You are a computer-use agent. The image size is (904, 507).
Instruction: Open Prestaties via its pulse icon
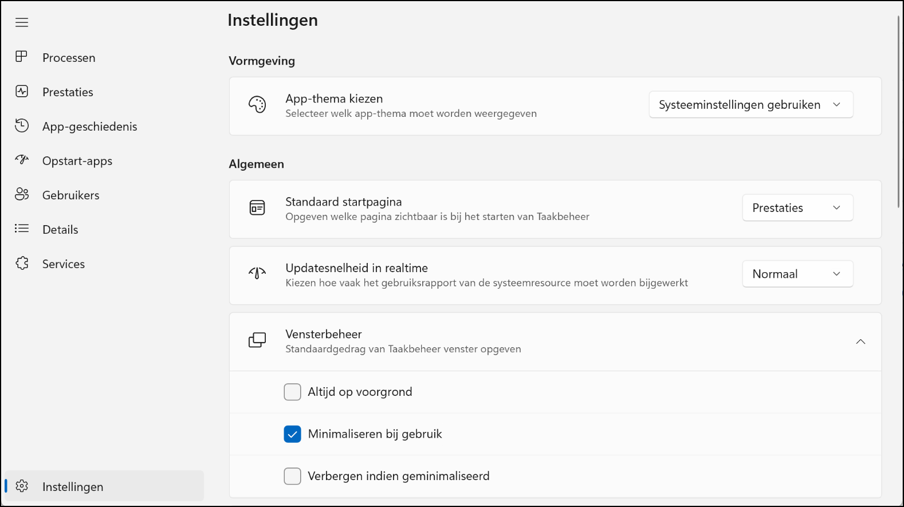(x=22, y=91)
